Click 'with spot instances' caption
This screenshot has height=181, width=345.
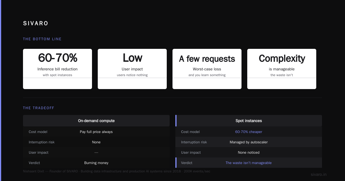(57, 75)
